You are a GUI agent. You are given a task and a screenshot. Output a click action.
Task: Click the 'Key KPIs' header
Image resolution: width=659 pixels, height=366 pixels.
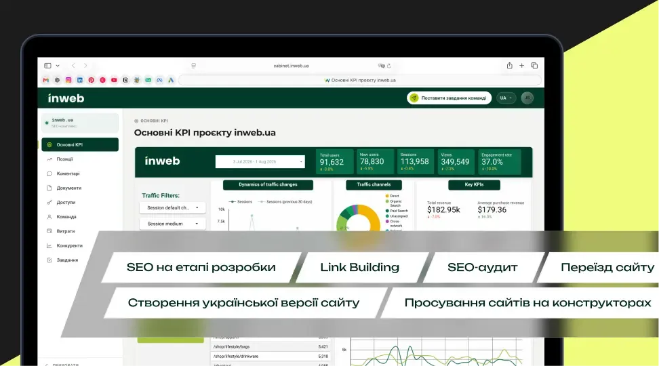[474, 185]
